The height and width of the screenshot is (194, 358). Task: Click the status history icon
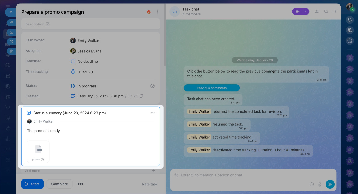pos(152,86)
